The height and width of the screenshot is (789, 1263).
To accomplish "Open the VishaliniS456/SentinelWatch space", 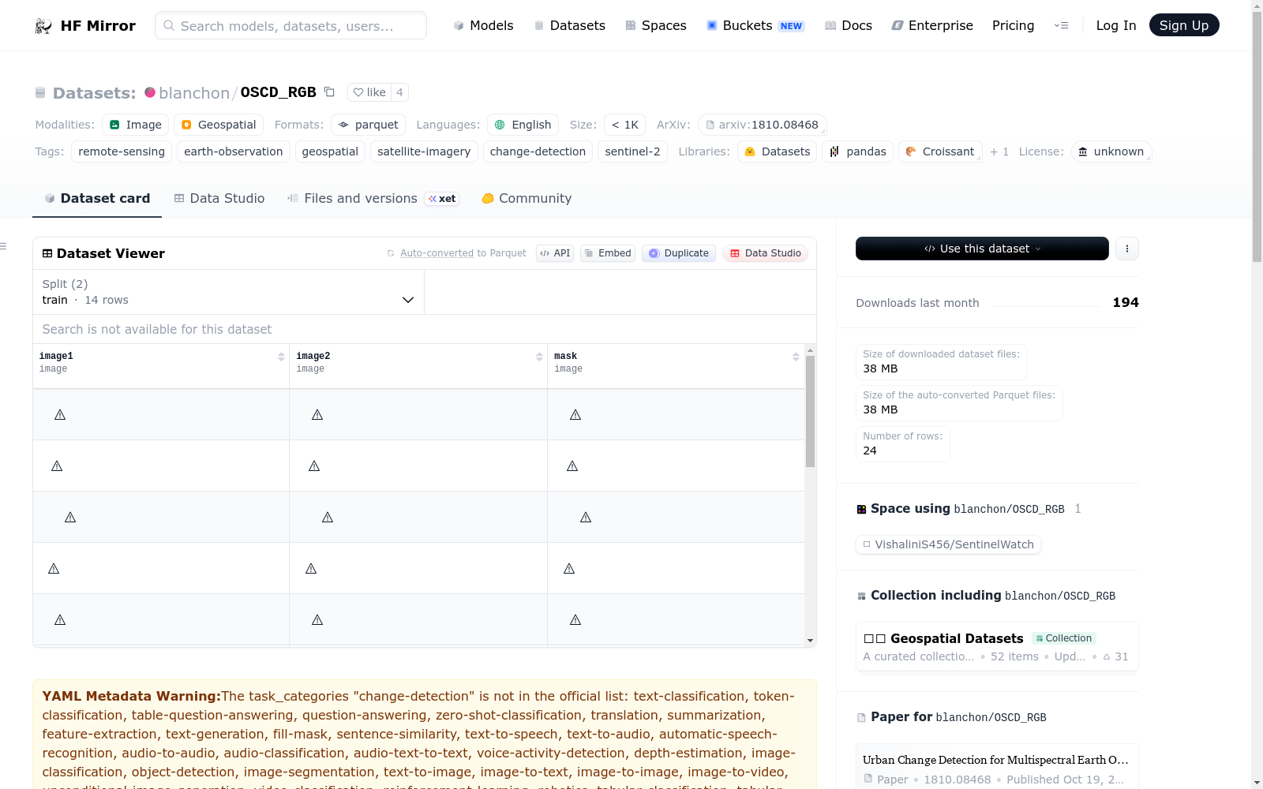I will 948,544.
